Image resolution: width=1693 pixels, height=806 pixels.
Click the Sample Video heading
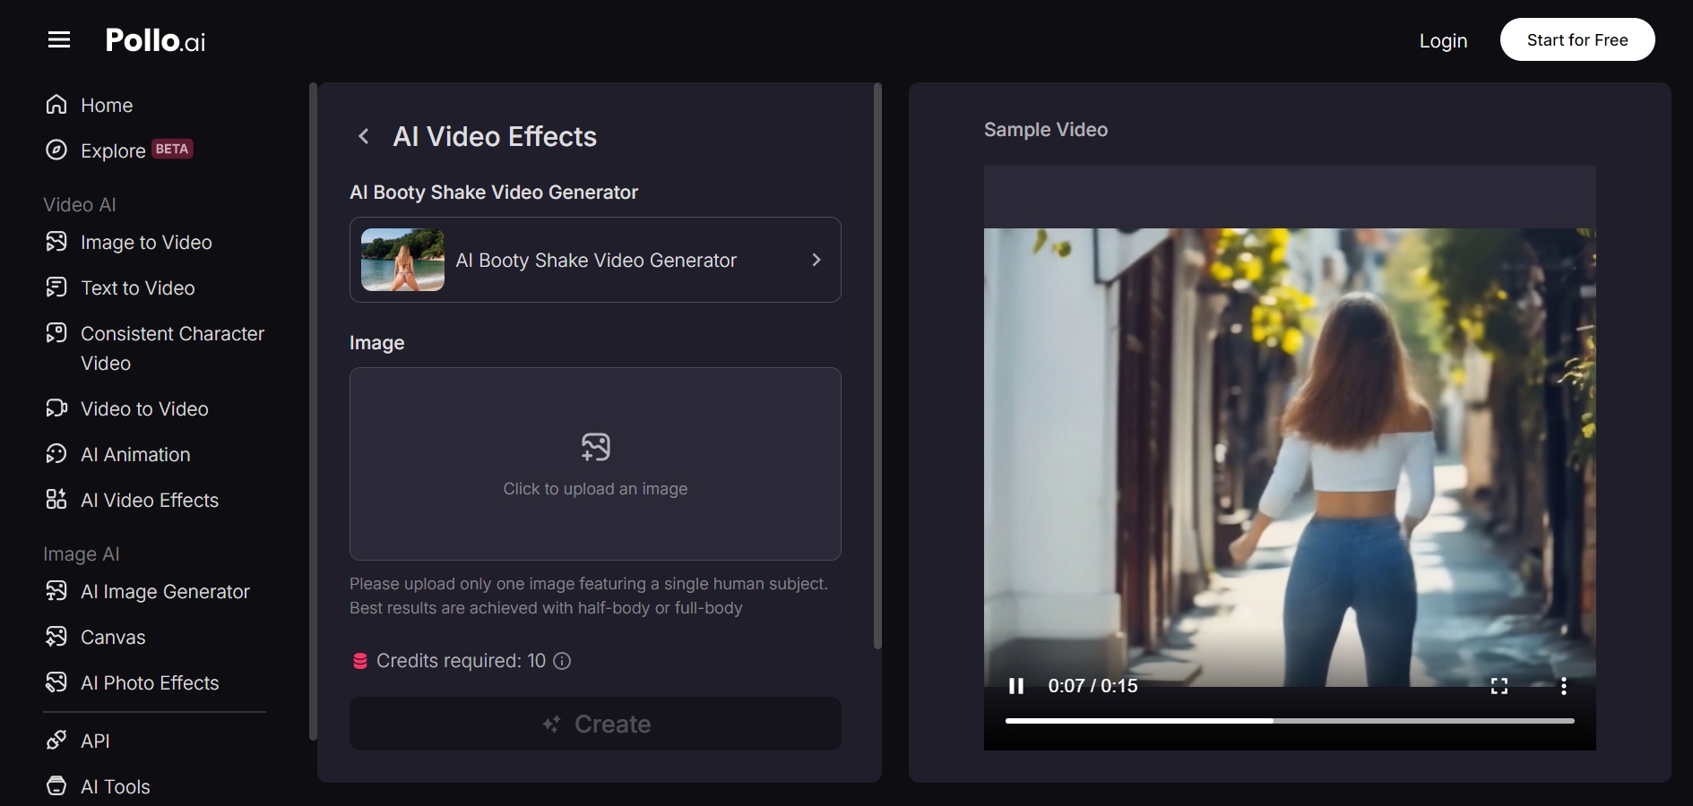[x=1046, y=130]
